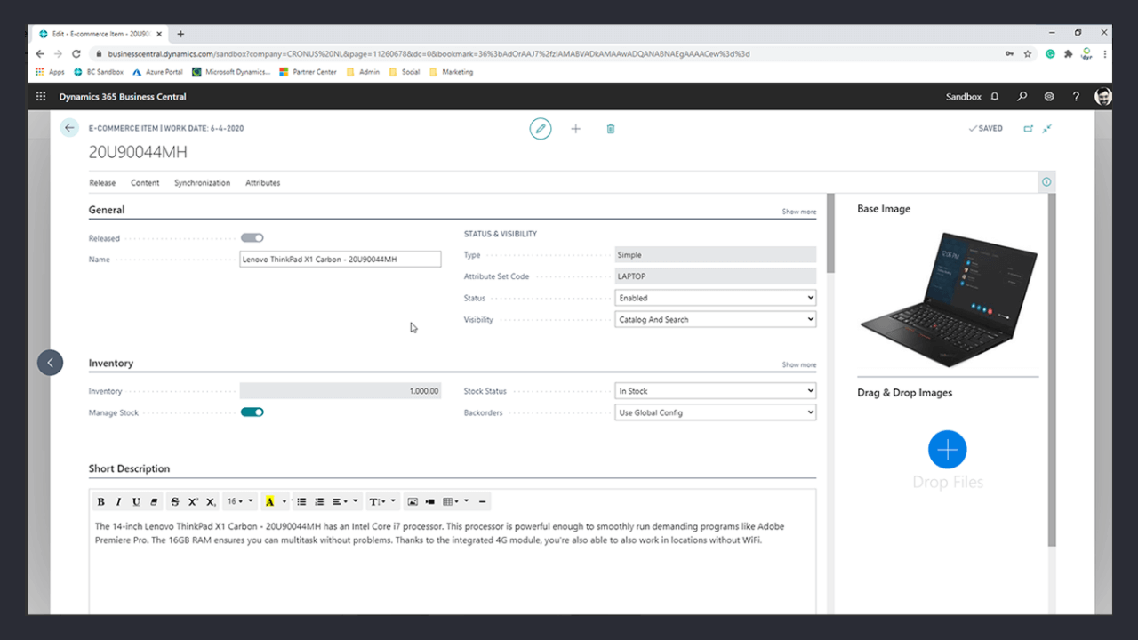Open the FactBox info icon
The height and width of the screenshot is (640, 1138).
pos(1046,182)
